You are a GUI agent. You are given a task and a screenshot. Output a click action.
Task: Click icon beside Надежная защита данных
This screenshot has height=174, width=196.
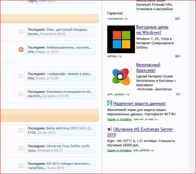click(x=110, y=103)
